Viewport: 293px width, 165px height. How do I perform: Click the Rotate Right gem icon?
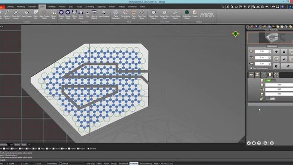click(68, 14)
